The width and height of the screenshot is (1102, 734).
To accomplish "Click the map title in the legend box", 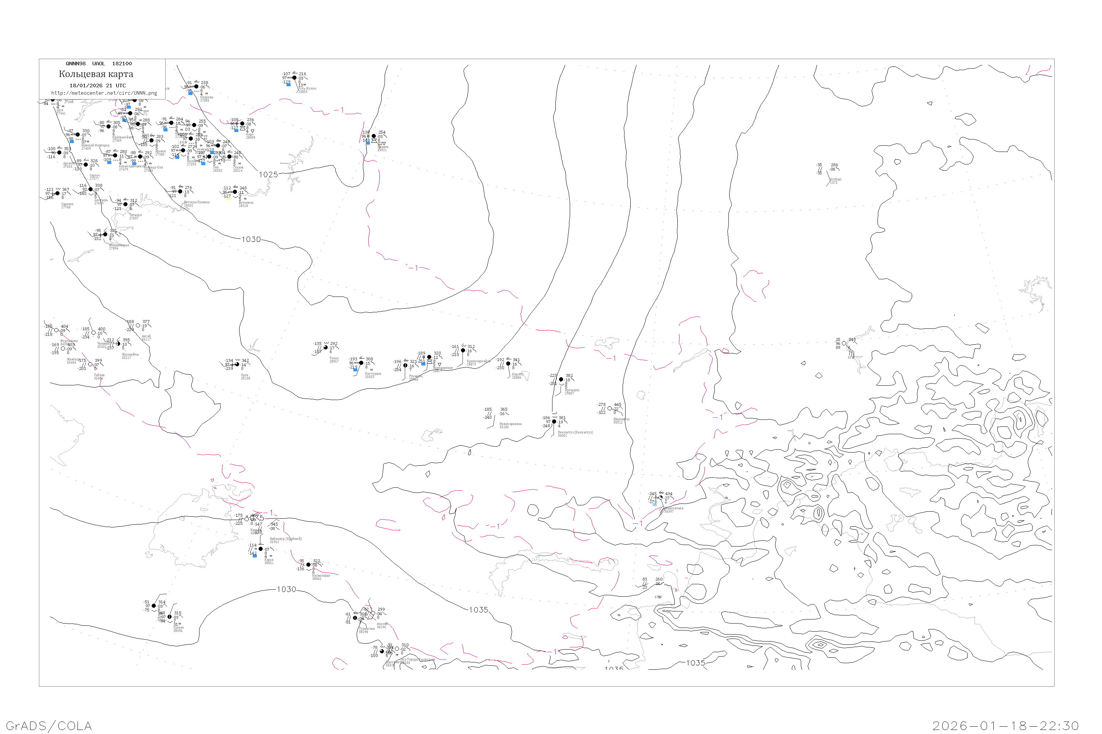I will [96, 74].
